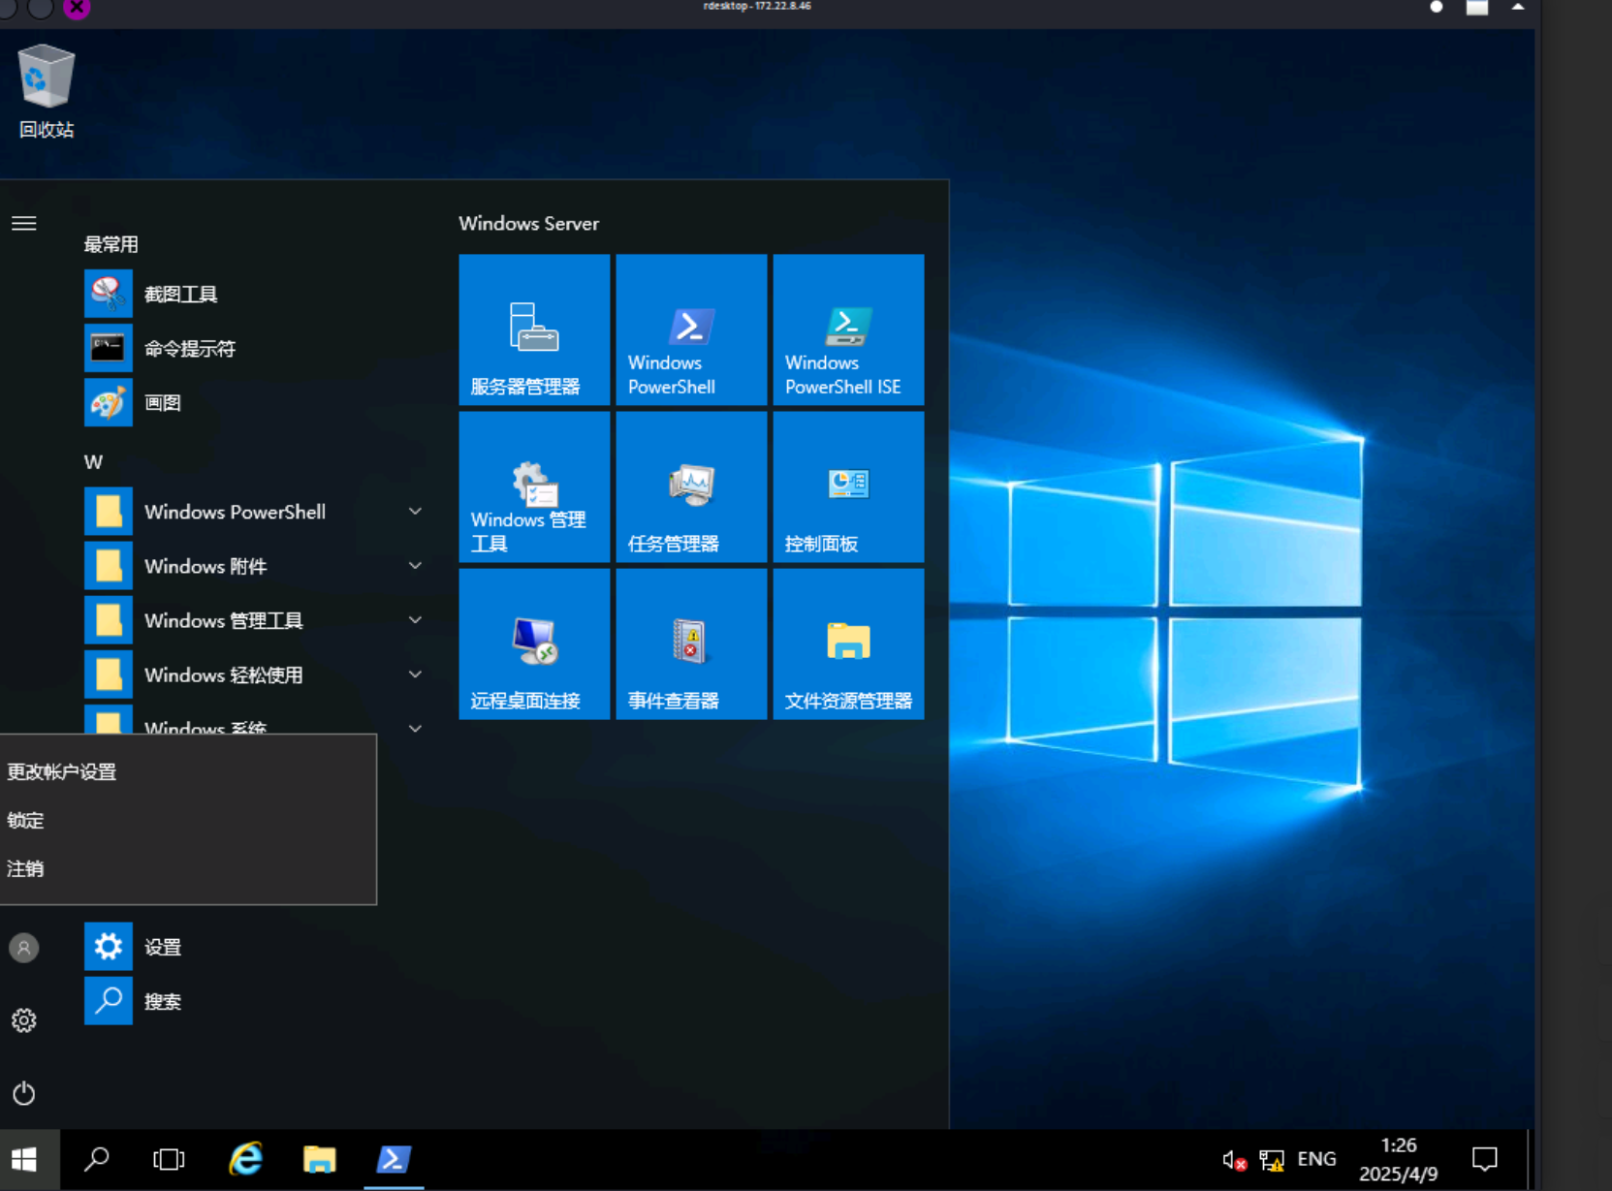Click the network warning tray icon
Viewport: 1612px width, 1191px height.
(1272, 1160)
